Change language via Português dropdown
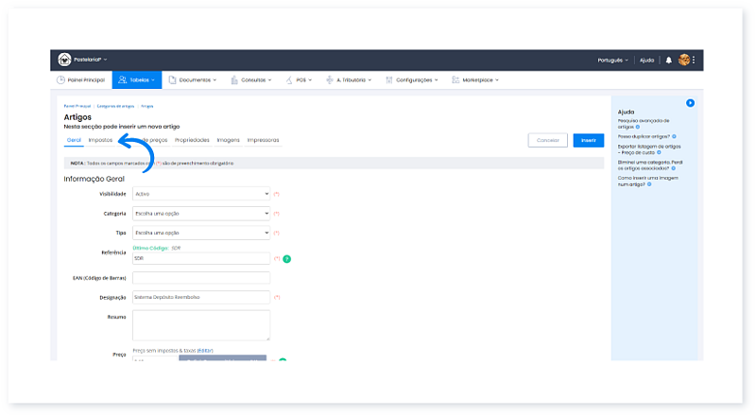This screenshot has width=756, height=417. (612, 60)
